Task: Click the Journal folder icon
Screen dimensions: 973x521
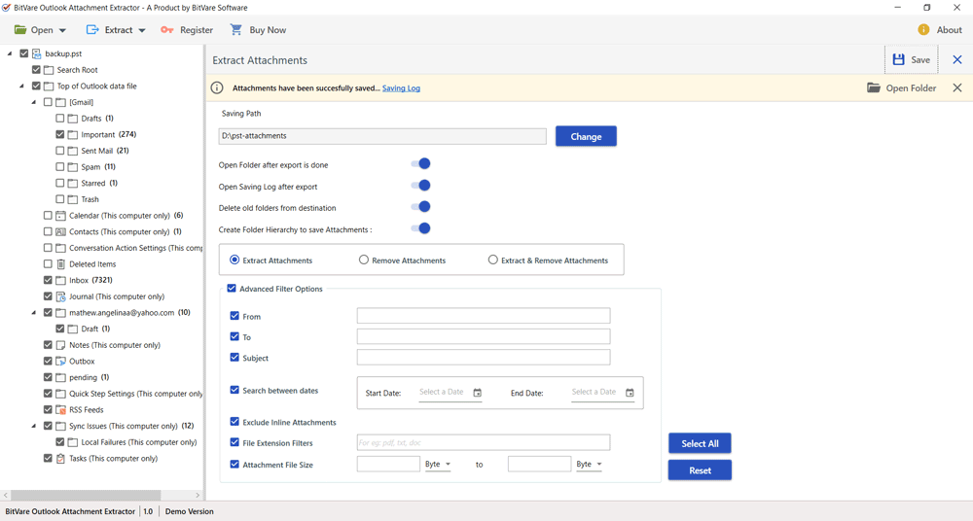Action: [60, 296]
